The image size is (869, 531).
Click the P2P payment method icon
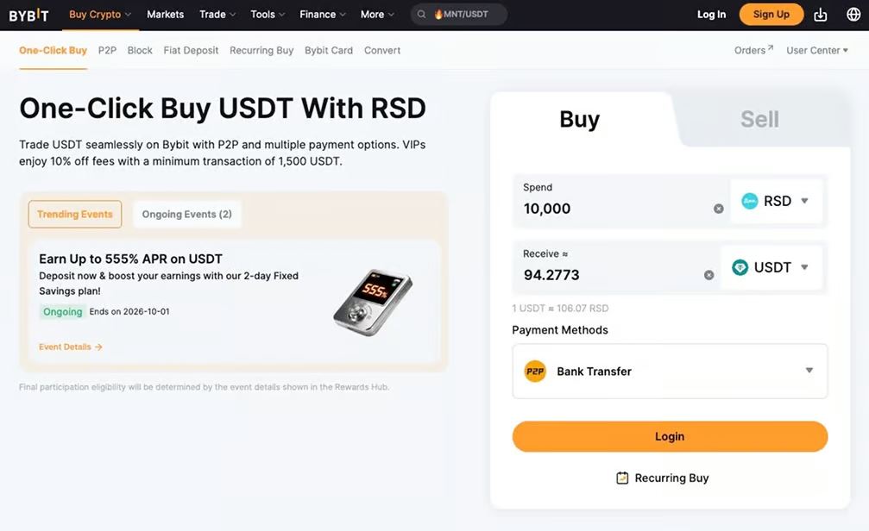535,372
